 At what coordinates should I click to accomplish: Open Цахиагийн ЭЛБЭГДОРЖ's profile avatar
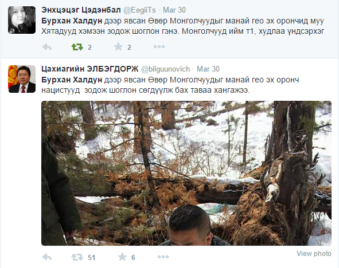click(22, 79)
